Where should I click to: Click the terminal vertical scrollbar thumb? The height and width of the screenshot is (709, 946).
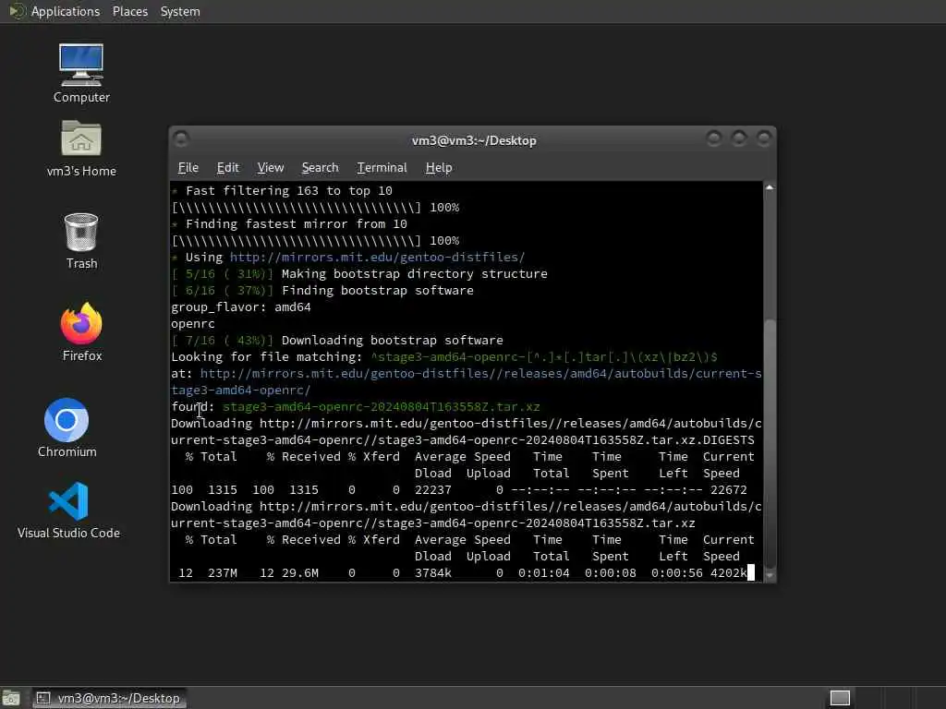(770, 443)
